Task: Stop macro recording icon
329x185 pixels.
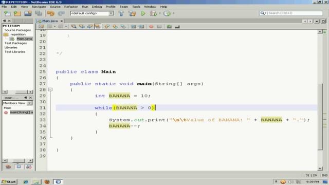Action: click(x=159, y=27)
